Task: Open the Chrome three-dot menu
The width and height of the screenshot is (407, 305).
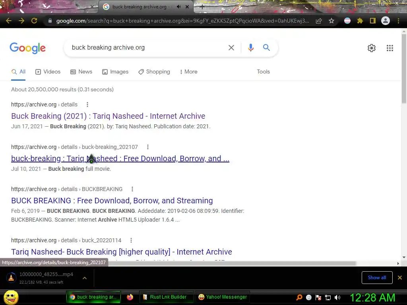Action: pos(398,21)
